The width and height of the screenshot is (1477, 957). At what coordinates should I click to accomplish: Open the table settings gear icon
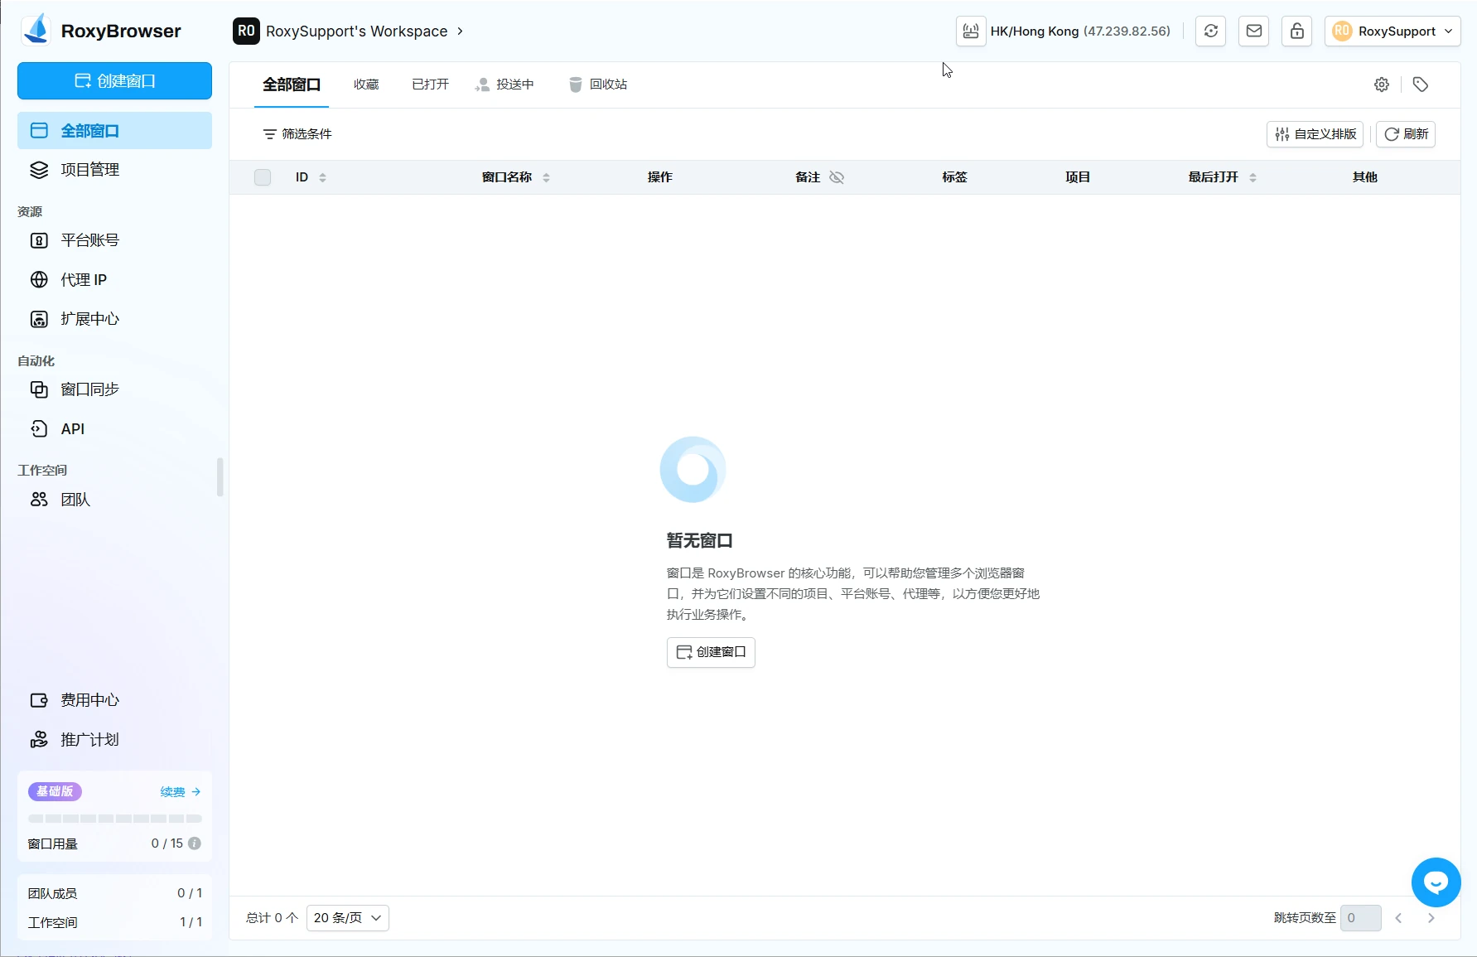coord(1381,85)
